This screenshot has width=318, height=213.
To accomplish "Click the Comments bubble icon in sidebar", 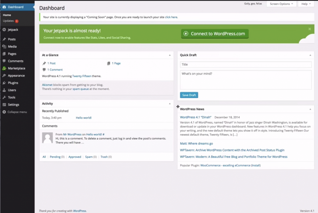I will tap(4, 61).
